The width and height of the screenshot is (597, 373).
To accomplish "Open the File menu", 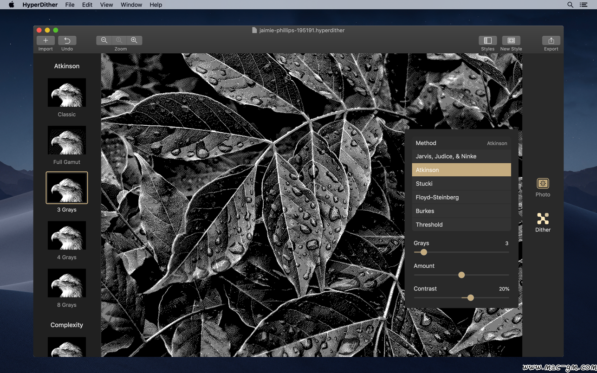I will coord(70,5).
